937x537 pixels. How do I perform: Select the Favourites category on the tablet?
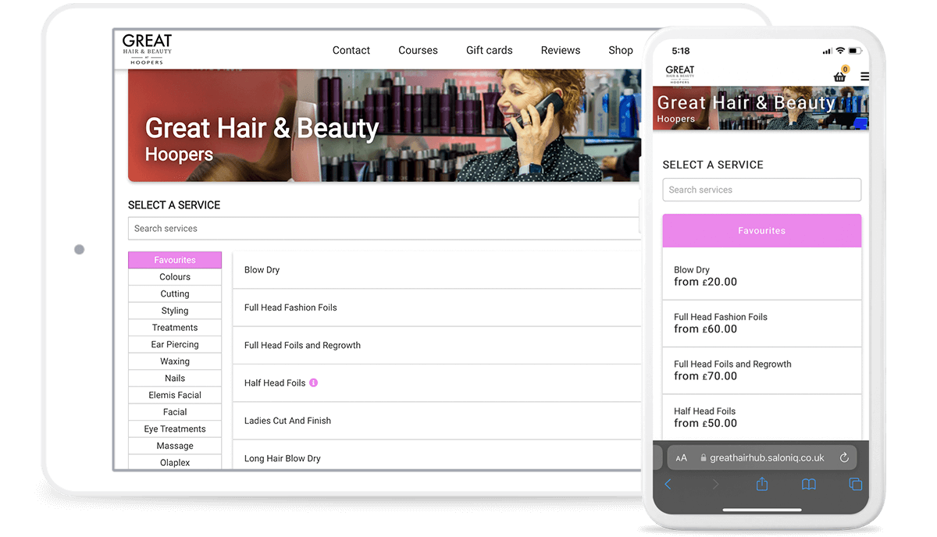[x=175, y=260]
